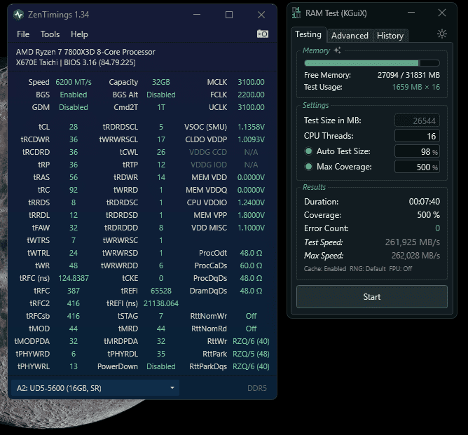This screenshot has width=468, height=435.
Task: Click the tREFI value 65528
Action: tap(161, 291)
